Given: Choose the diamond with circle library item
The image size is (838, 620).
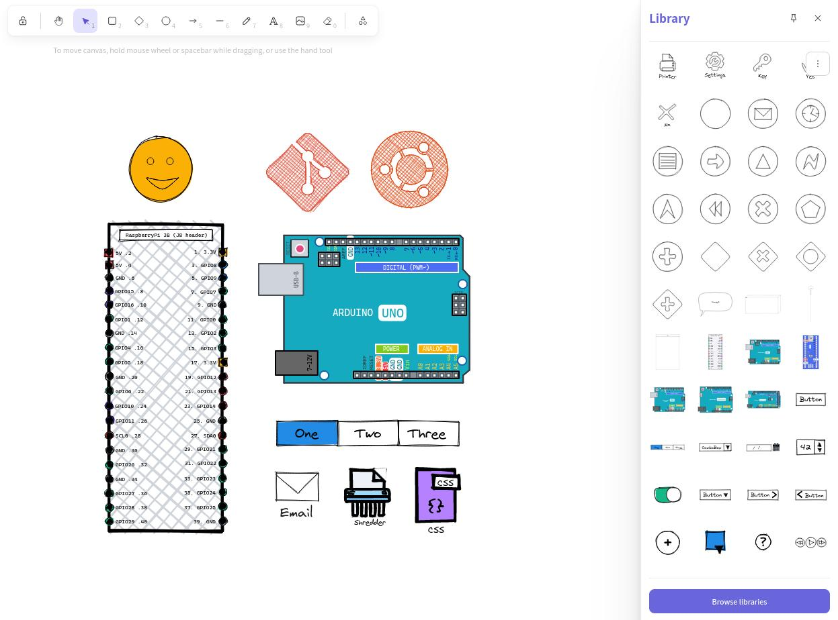Looking at the screenshot, I should [810, 256].
